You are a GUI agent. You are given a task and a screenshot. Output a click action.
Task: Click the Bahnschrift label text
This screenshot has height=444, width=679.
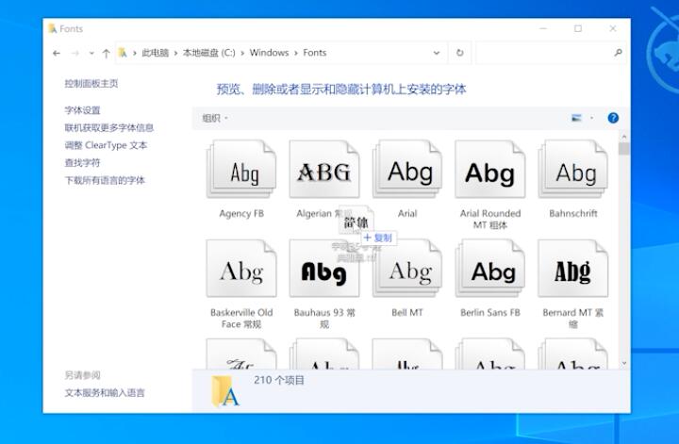pos(573,213)
